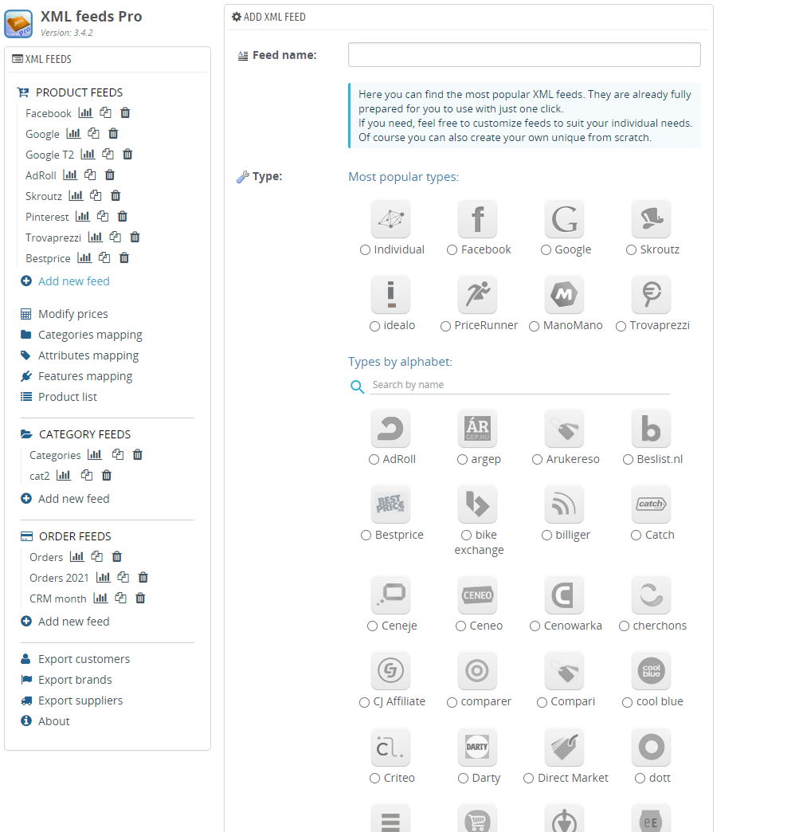
Task: Choose the billiger radio button
Action: (x=547, y=536)
